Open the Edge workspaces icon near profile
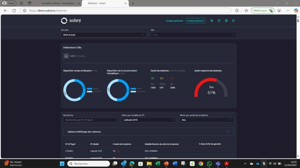The height and width of the screenshot is (168, 300). (21, 3)
